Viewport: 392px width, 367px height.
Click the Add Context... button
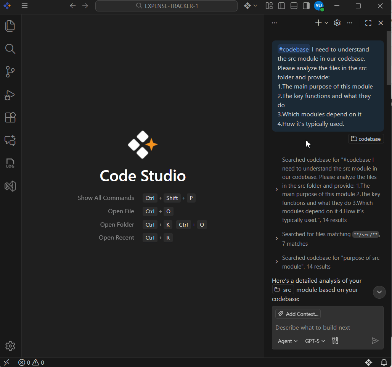pyautogui.click(x=298, y=314)
